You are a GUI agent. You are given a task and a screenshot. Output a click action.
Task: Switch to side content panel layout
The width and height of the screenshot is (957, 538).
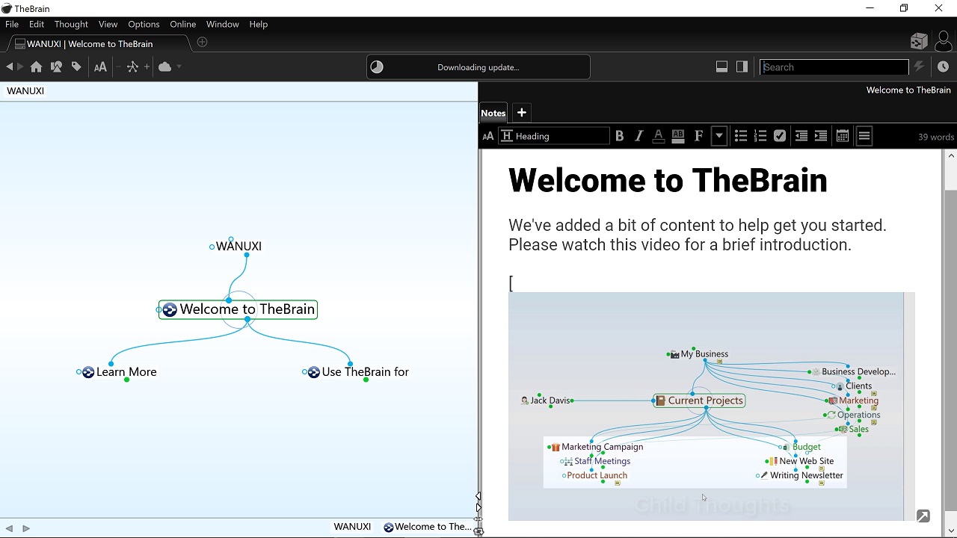(x=742, y=67)
